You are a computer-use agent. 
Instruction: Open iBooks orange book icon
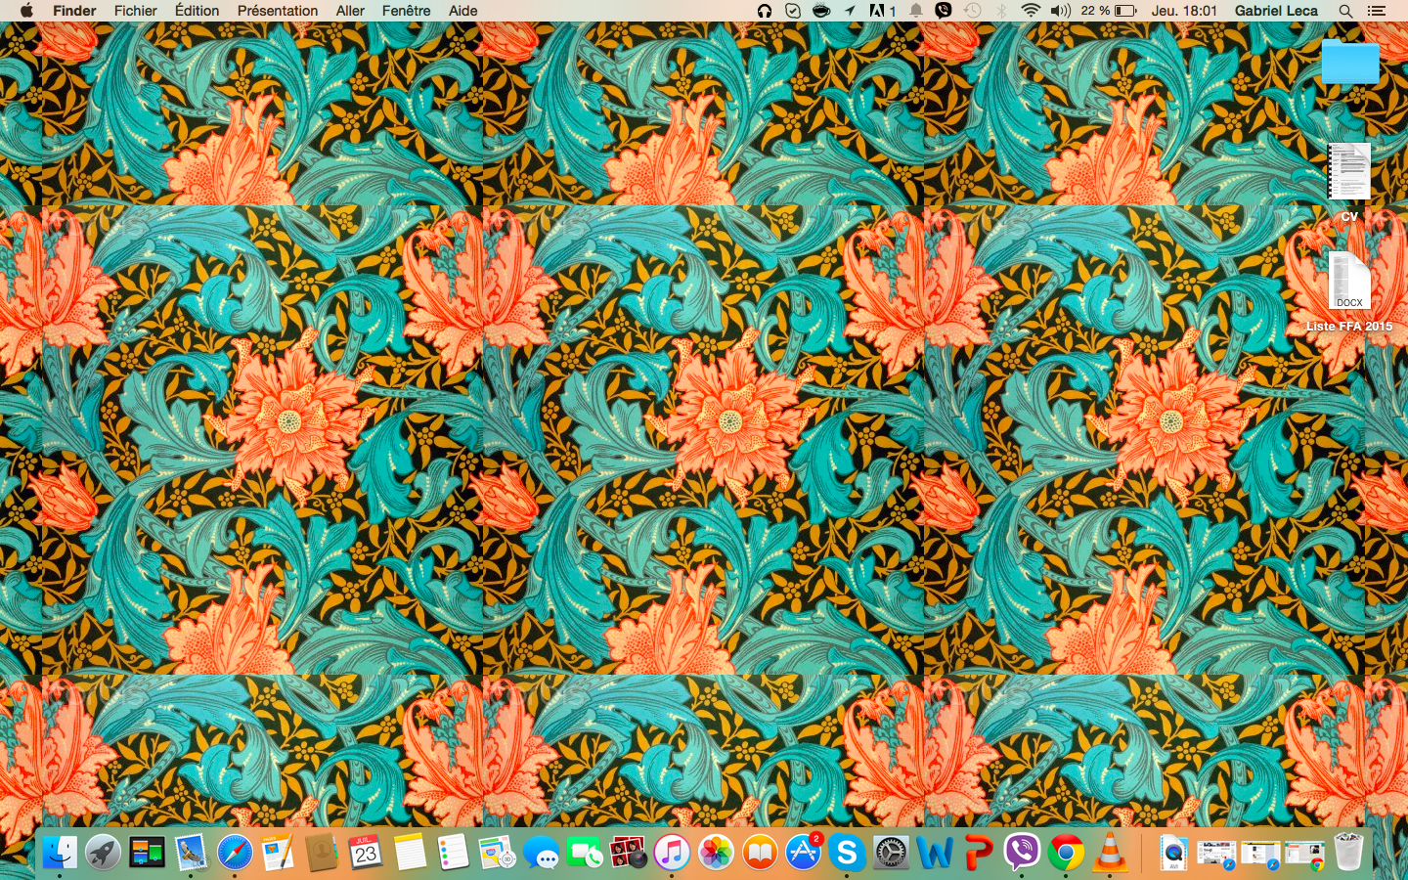coord(760,853)
